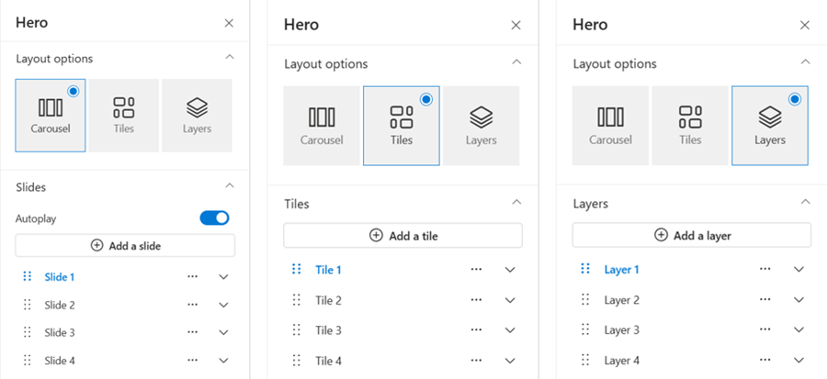The image size is (828, 379).
Task: Open the ellipsis menu for Layer 2
Action: tap(765, 300)
